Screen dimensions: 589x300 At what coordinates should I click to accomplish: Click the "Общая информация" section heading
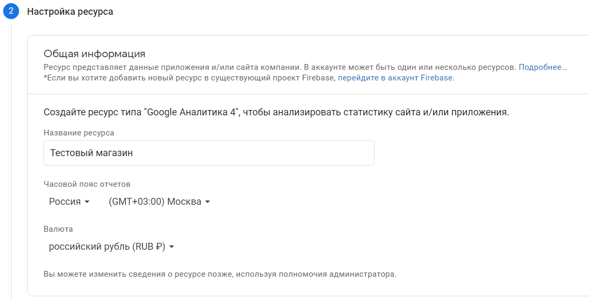[94, 53]
